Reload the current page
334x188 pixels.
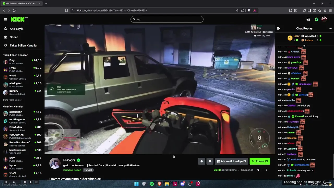point(14,10)
